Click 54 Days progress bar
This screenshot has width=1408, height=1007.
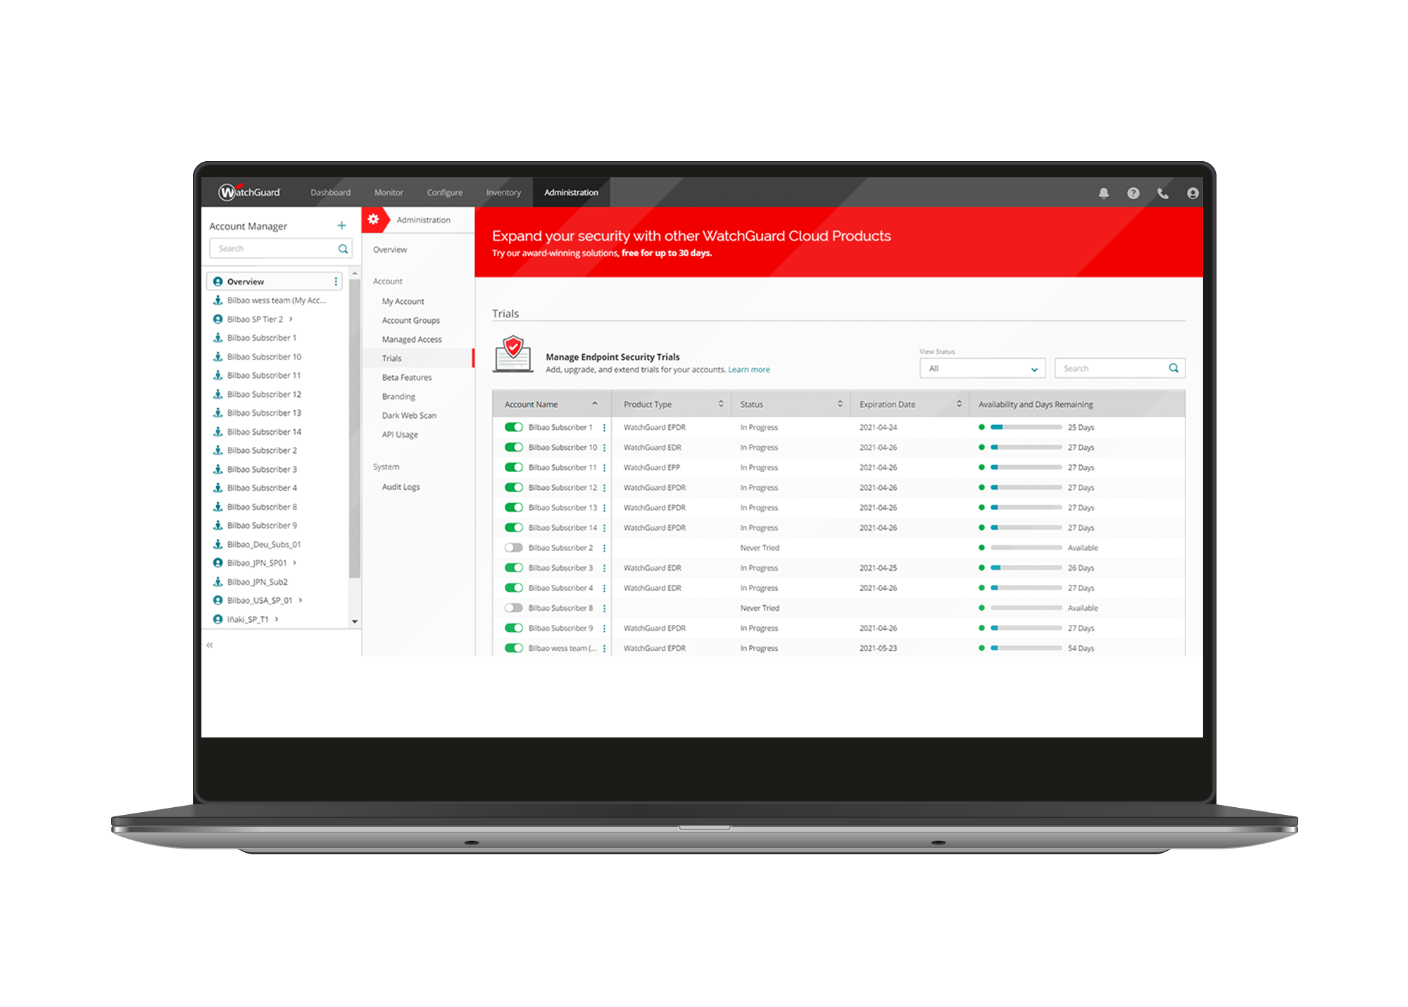[x=1026, y=648]
